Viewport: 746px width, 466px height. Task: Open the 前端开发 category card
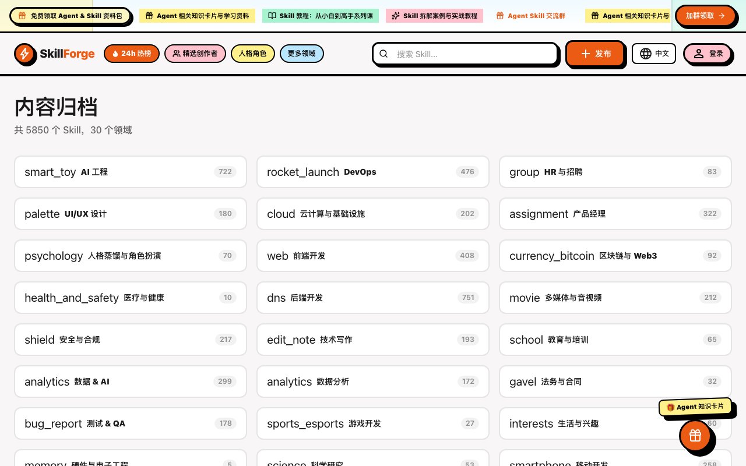click(x=373, y=256)
